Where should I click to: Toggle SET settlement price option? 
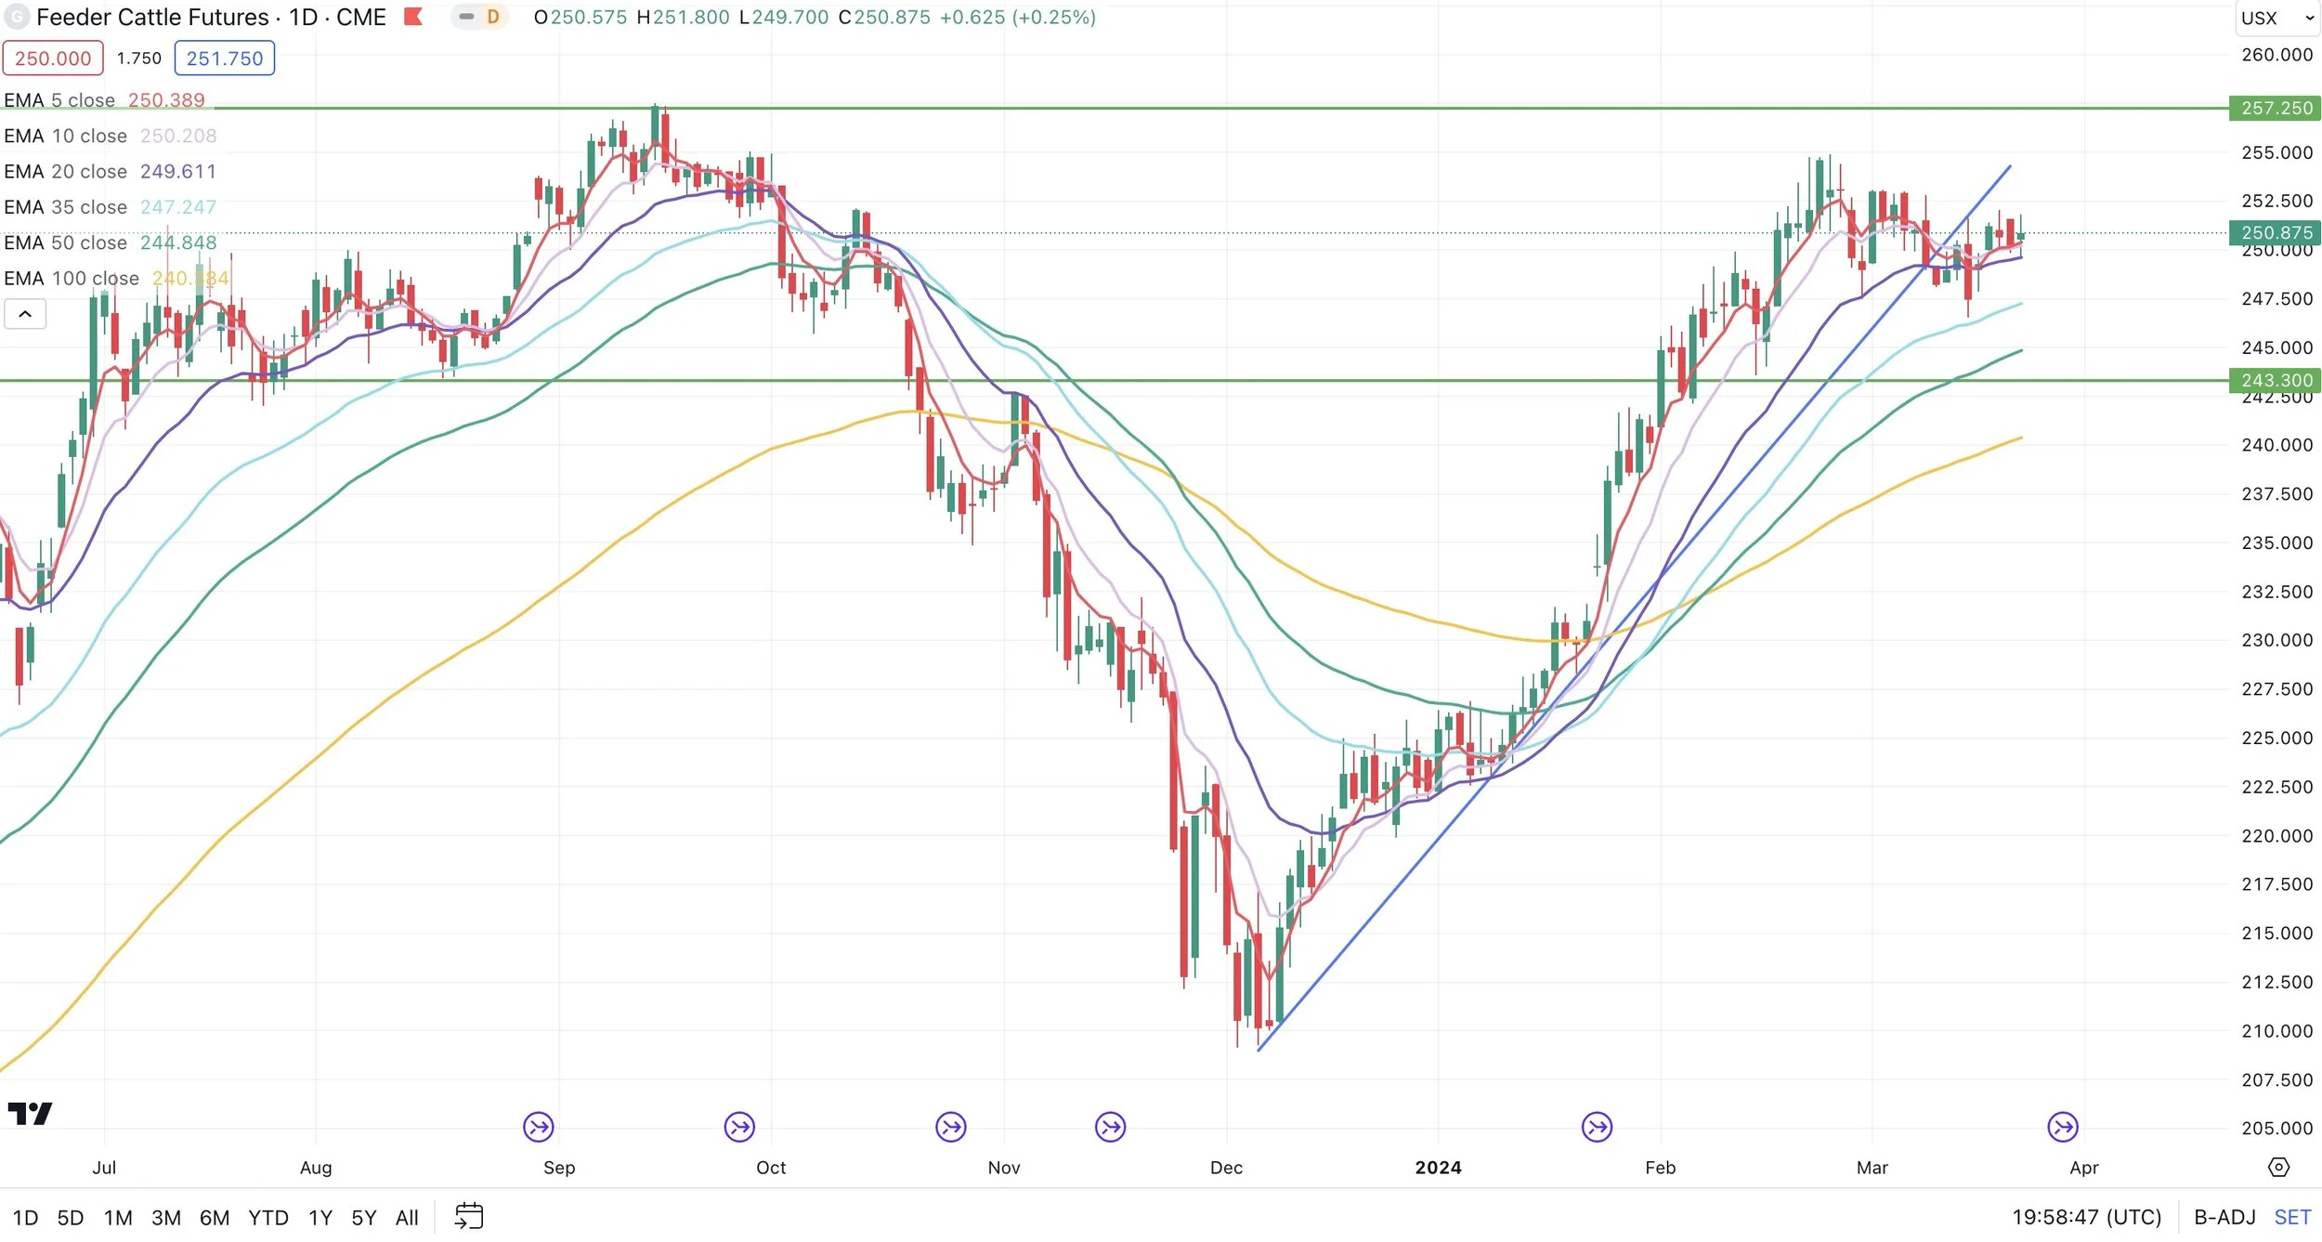2291,1217
